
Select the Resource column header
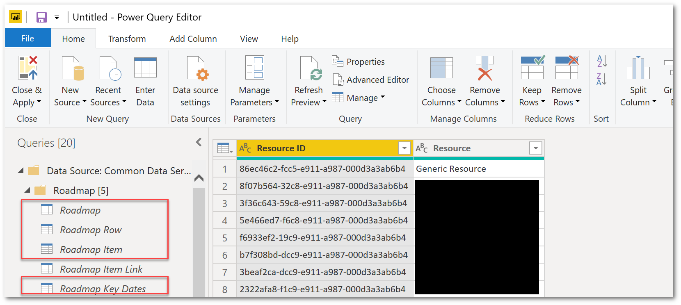coord(478,148)
